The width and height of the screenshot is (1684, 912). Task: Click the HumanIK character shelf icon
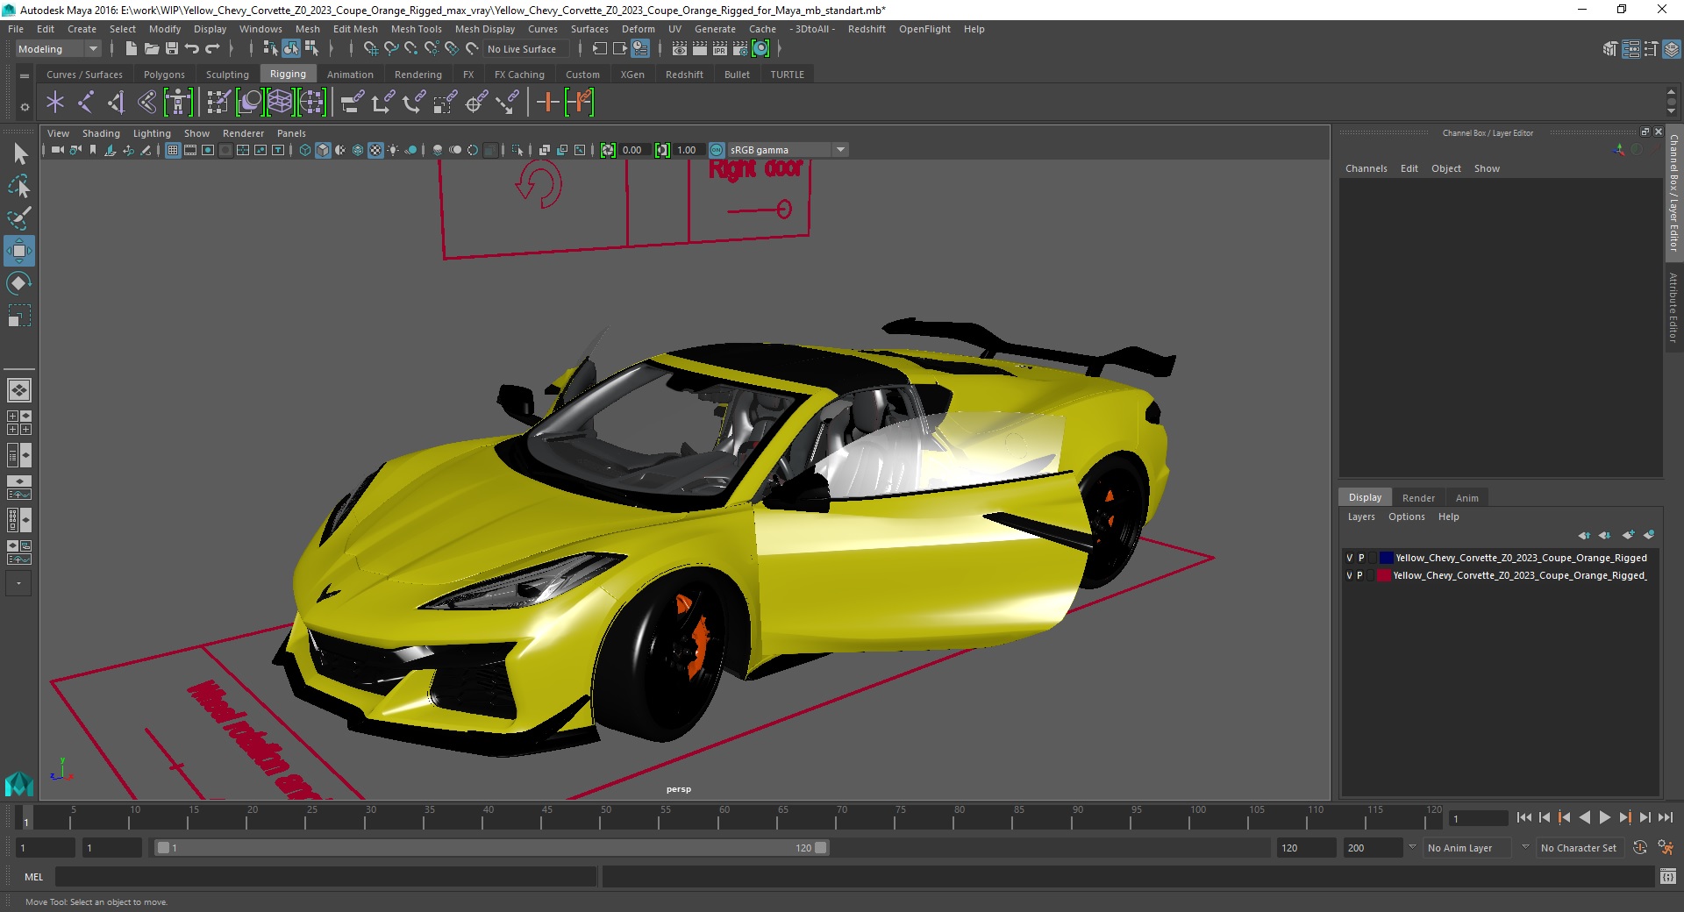[x=178, y=103]
